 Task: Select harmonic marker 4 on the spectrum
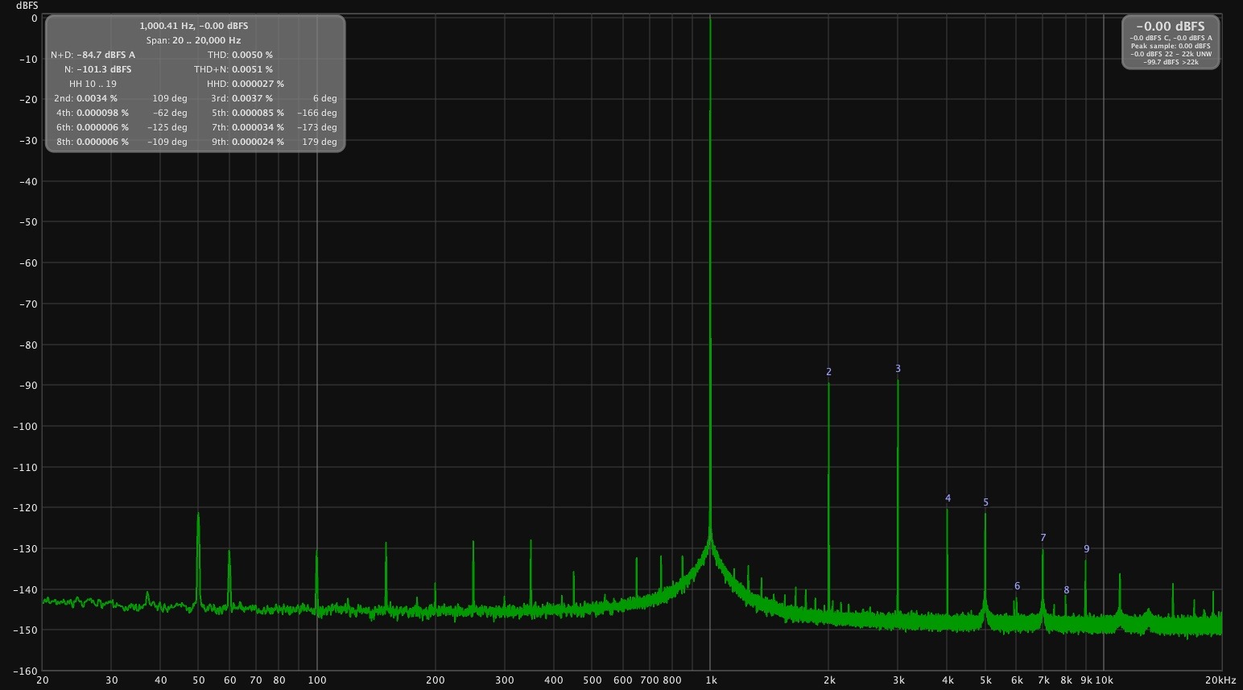(x=948, y=498)
